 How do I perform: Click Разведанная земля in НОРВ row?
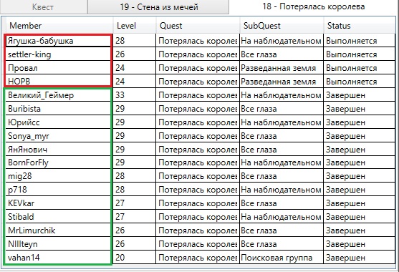tap(282, 82)
